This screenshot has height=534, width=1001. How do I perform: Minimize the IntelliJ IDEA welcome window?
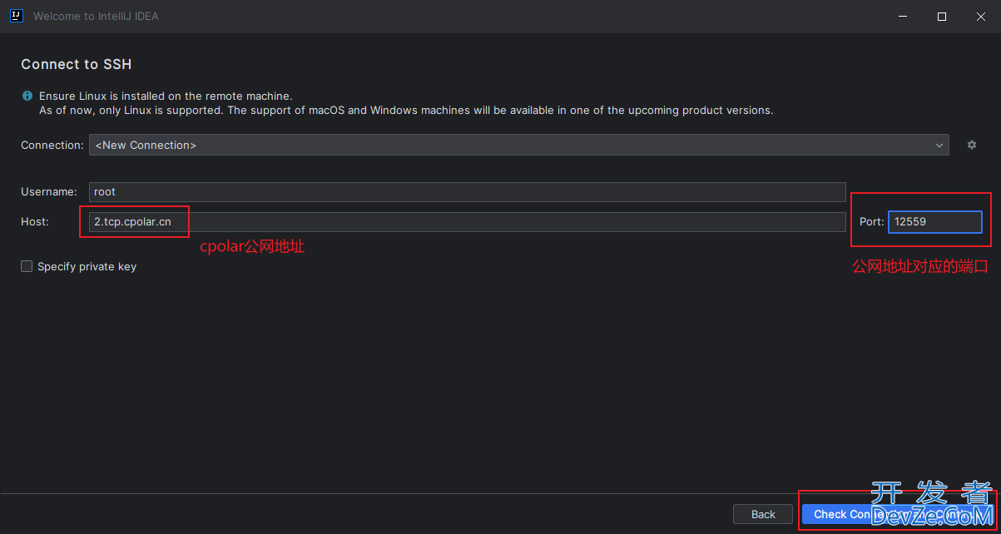903,17
